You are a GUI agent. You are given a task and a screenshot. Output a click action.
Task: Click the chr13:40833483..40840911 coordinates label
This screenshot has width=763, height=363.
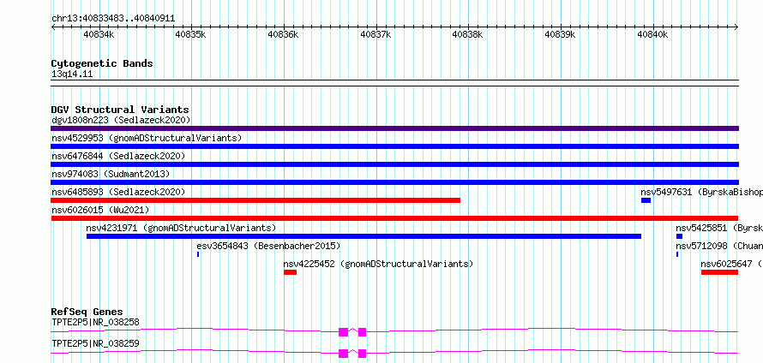pos(113,19)
